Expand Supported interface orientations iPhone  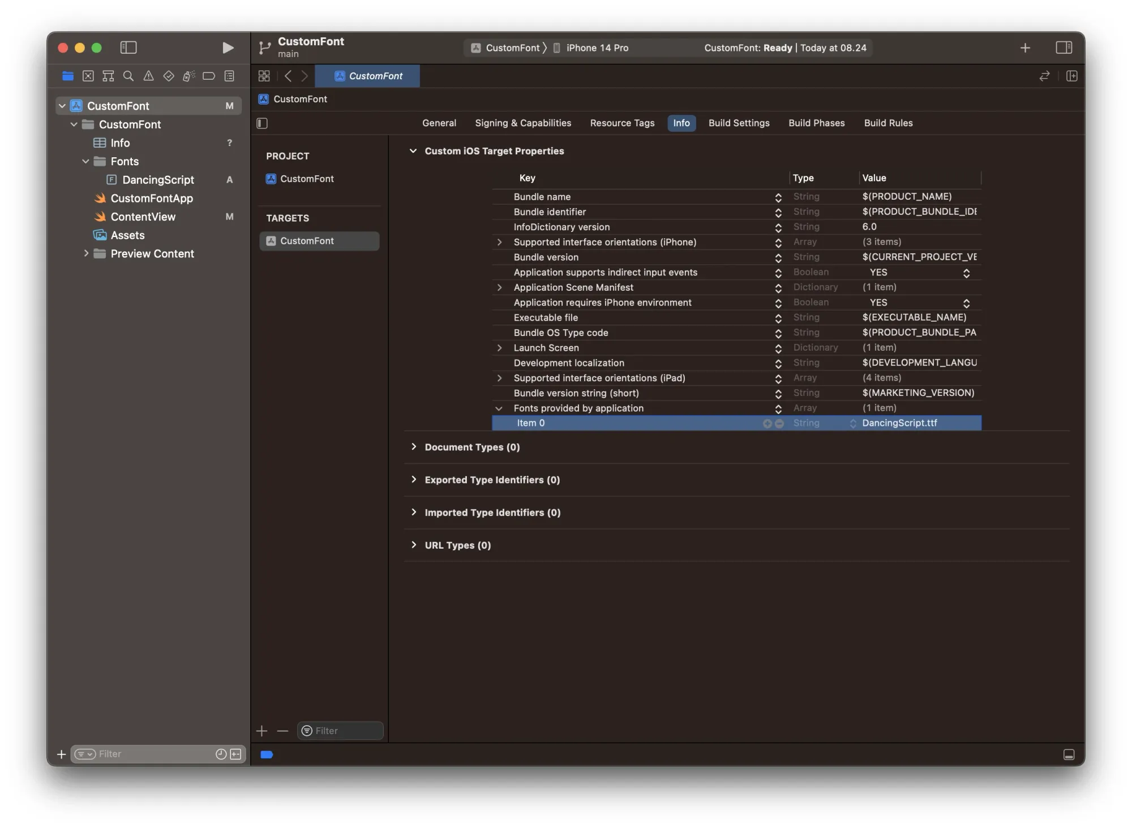coord(498,241)
